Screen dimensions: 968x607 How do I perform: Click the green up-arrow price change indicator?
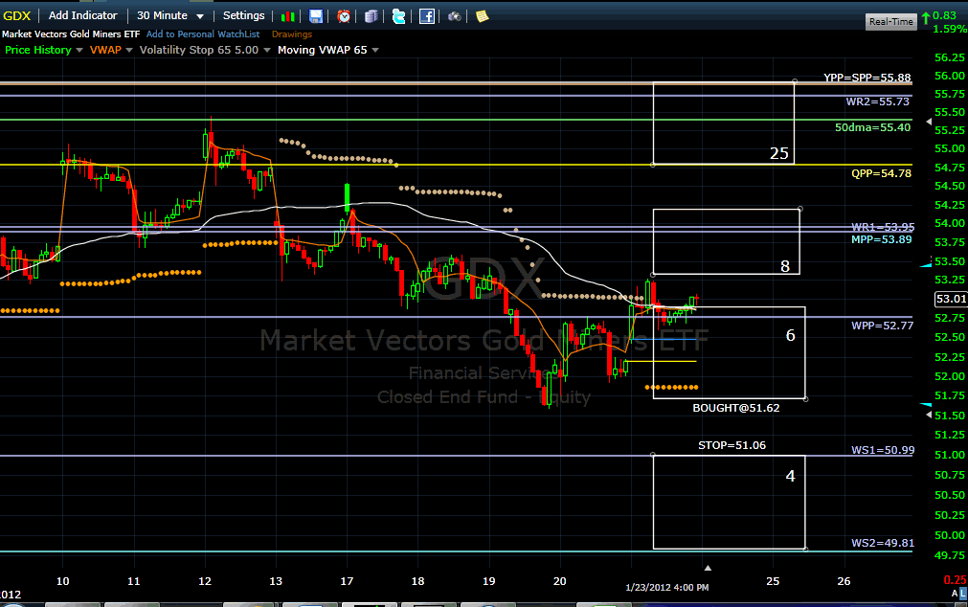(926, 18)
